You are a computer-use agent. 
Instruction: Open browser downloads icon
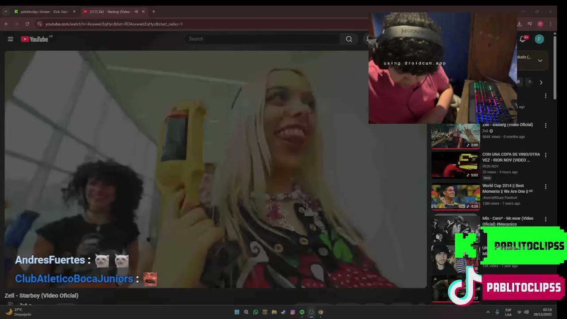tap(519, 24)
